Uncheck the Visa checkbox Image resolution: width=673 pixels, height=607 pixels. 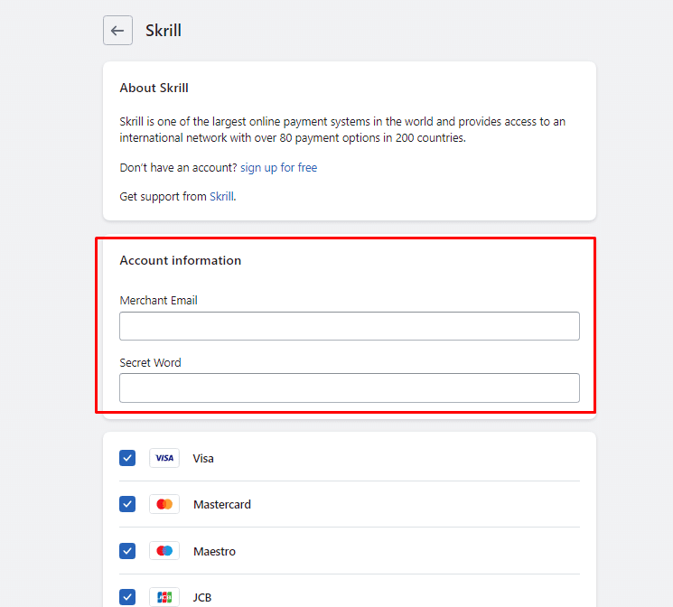[x=127, y=458]
